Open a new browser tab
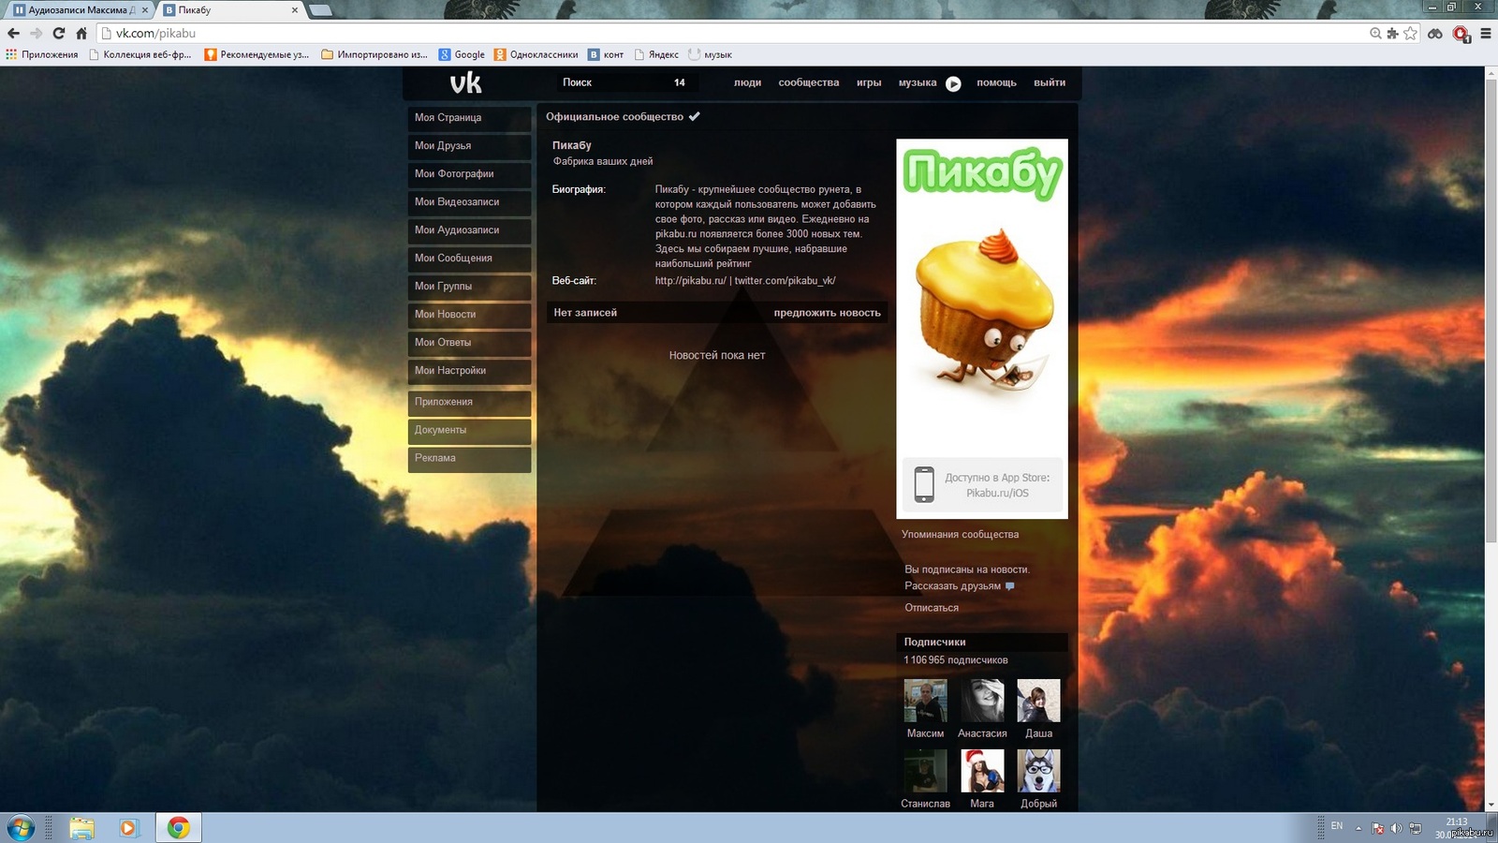The width and height of the screenshot is (1498, 843). tap(320, 10)
